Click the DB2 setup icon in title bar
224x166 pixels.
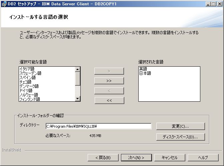(4, 4)
